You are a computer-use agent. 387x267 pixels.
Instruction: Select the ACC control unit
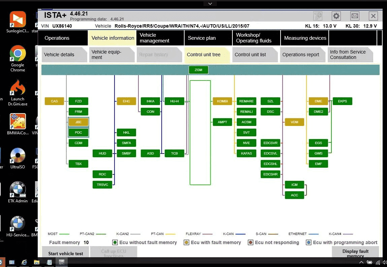(294, 195)
